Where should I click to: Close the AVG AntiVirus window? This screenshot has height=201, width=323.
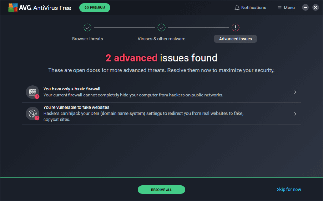tap(315, 8)
